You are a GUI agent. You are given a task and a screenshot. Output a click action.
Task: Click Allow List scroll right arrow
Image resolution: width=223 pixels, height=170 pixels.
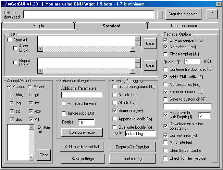click(133, 49)
